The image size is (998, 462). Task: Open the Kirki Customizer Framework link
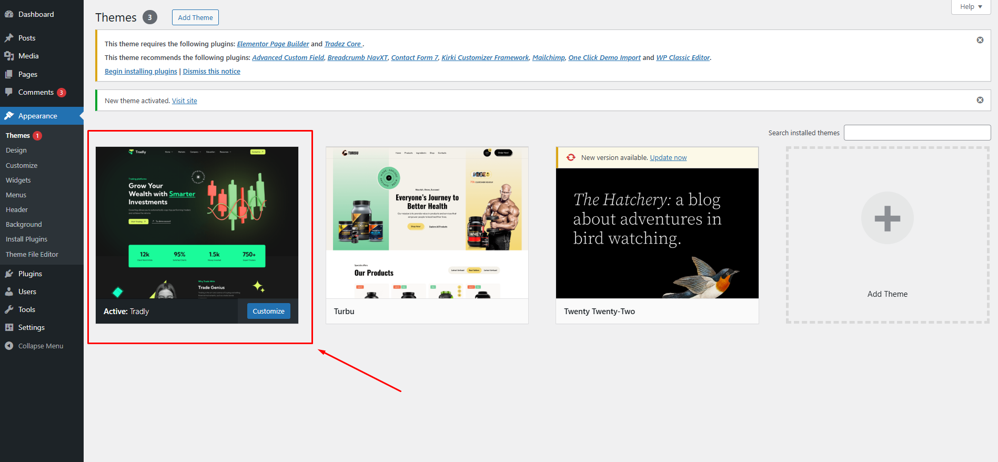pos(485,58)
